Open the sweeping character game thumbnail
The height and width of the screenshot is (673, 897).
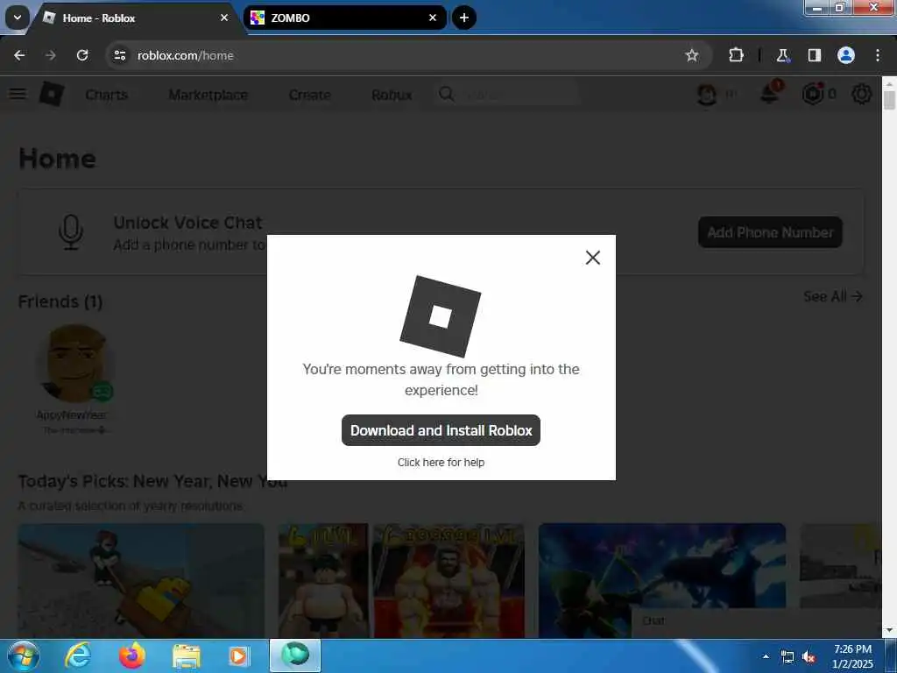(x=141, y=579)
